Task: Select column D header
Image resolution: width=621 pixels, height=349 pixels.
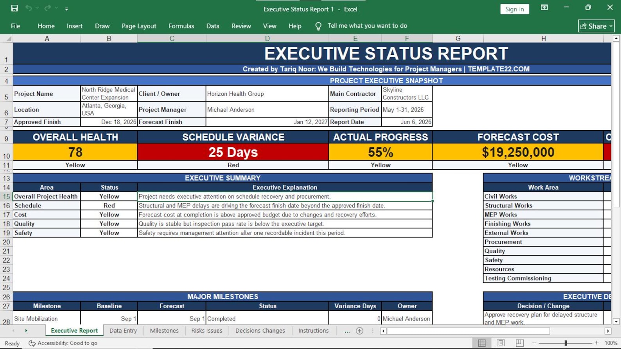Action: pos(267,38)
